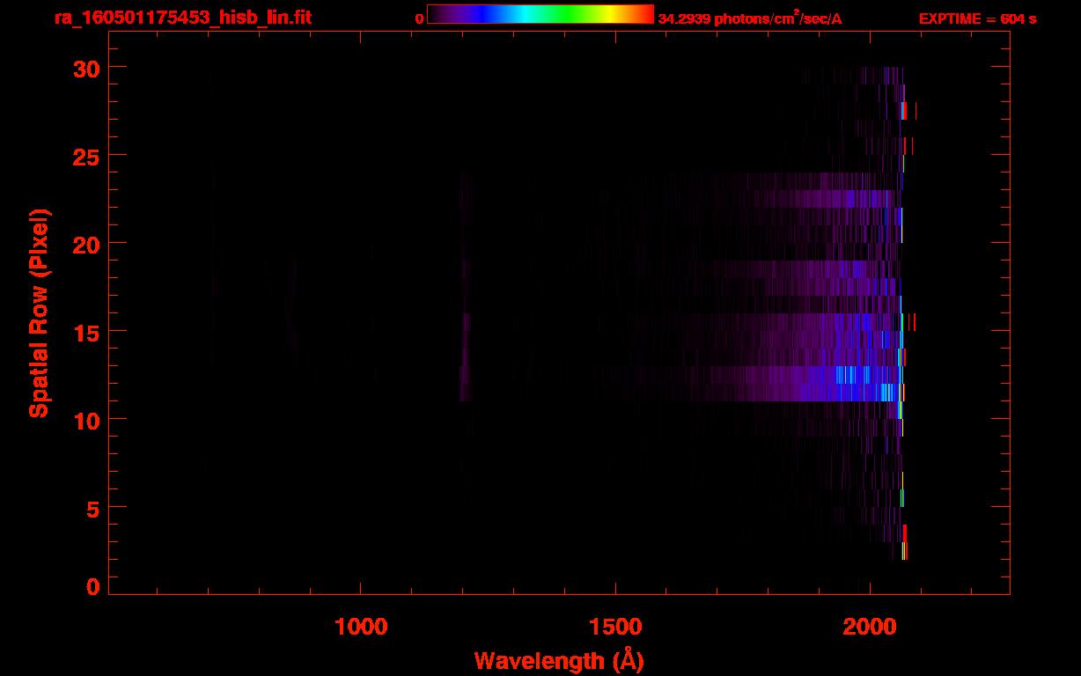Click the 34.2939 photons/cm²/sec/A label
The width and height of the screenshot is (1081, 676).
[750, 18]
